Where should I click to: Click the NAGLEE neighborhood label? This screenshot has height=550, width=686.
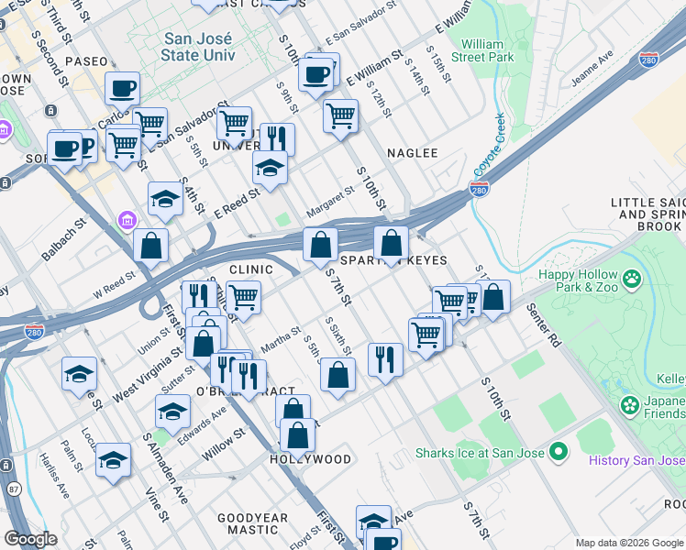pyautogui.click(x=413, y=153)
